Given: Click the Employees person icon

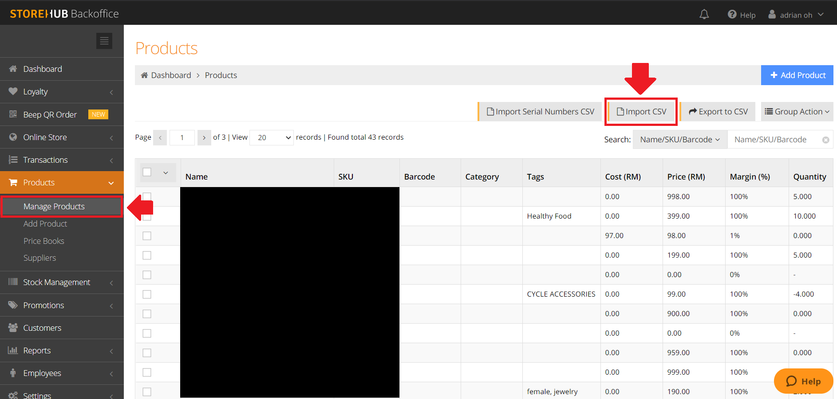Looking at the screenshot, I should 13,373.
